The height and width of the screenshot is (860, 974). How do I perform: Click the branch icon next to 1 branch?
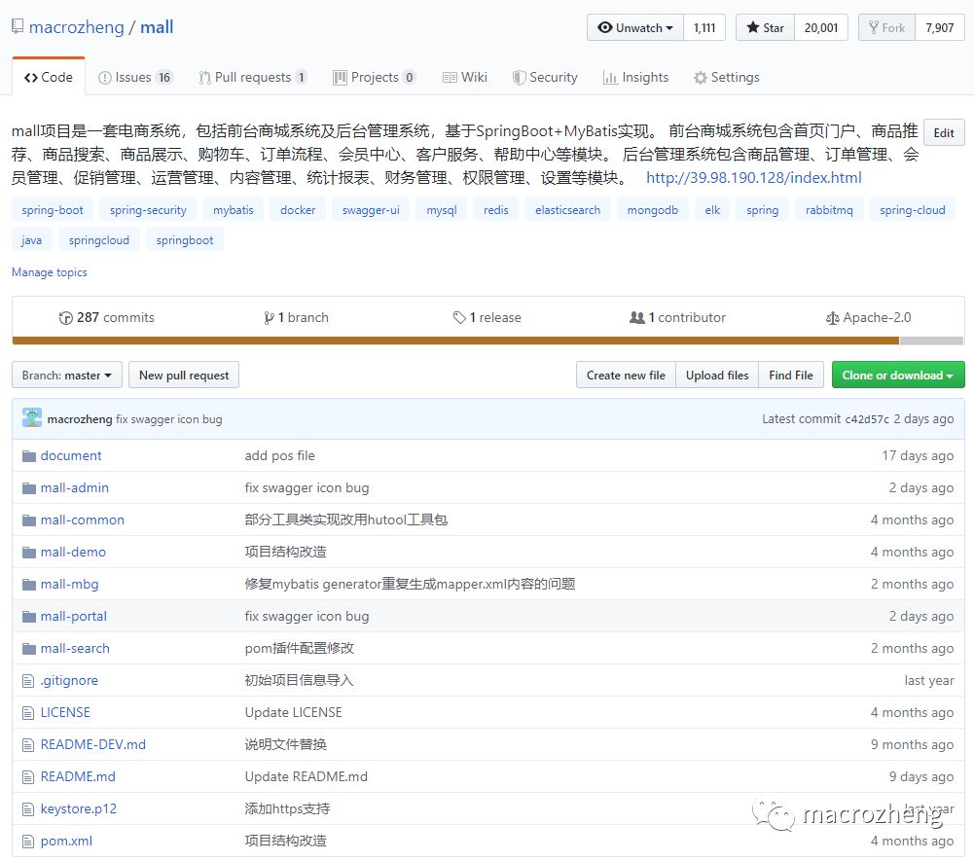pyautogui.click(x=269, y=318)
